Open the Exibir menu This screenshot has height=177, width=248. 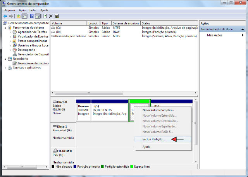click(33, 10)
